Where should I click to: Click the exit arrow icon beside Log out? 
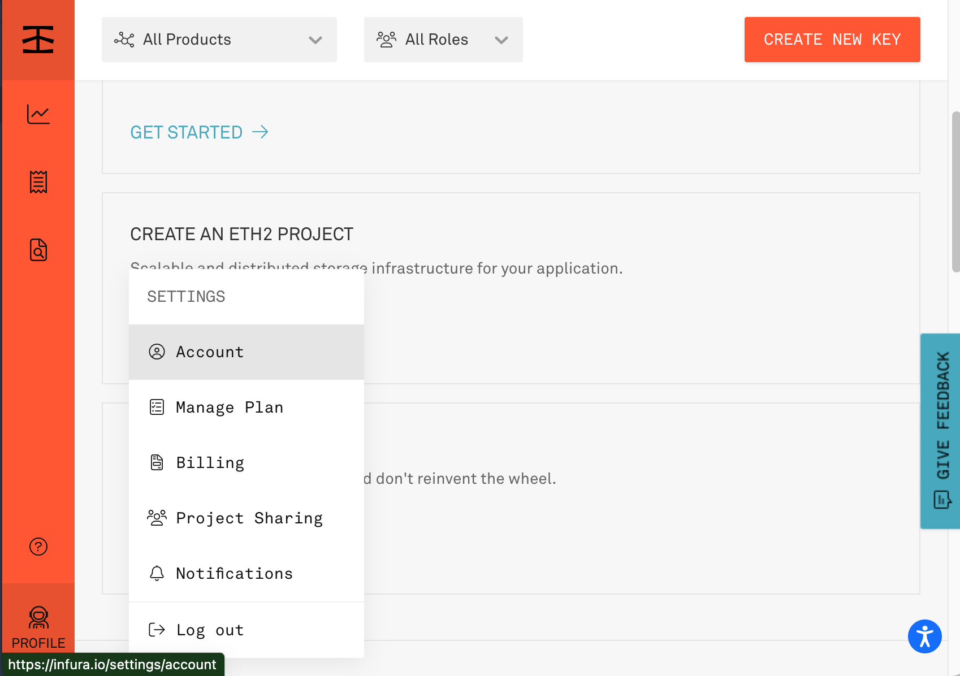pyautogui.click(x=157, y=630)
